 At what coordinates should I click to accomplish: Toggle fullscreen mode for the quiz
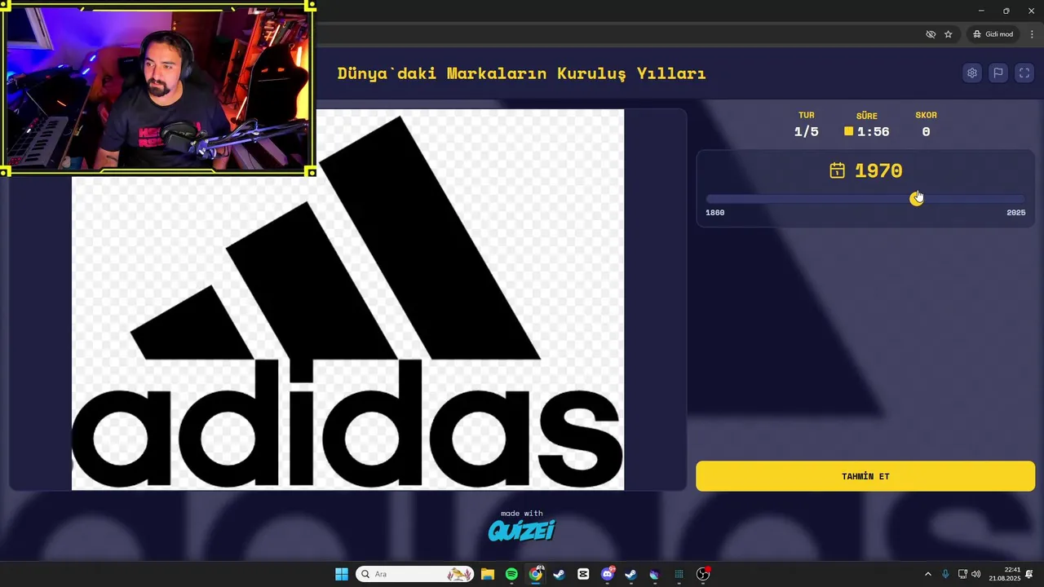click(1024, 73)
